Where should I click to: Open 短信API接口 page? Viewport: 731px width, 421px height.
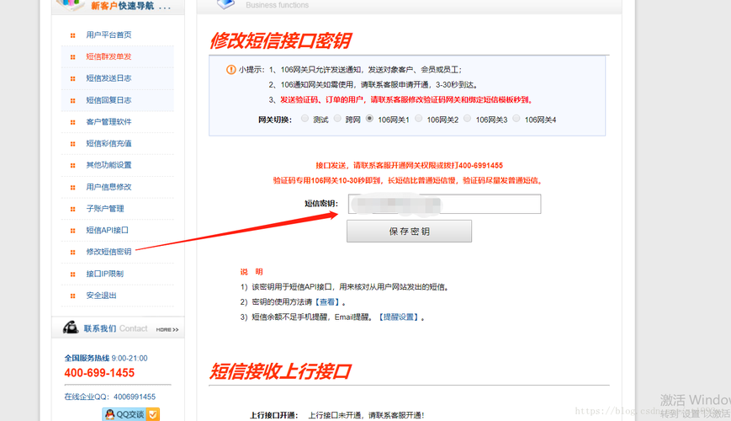107,230
